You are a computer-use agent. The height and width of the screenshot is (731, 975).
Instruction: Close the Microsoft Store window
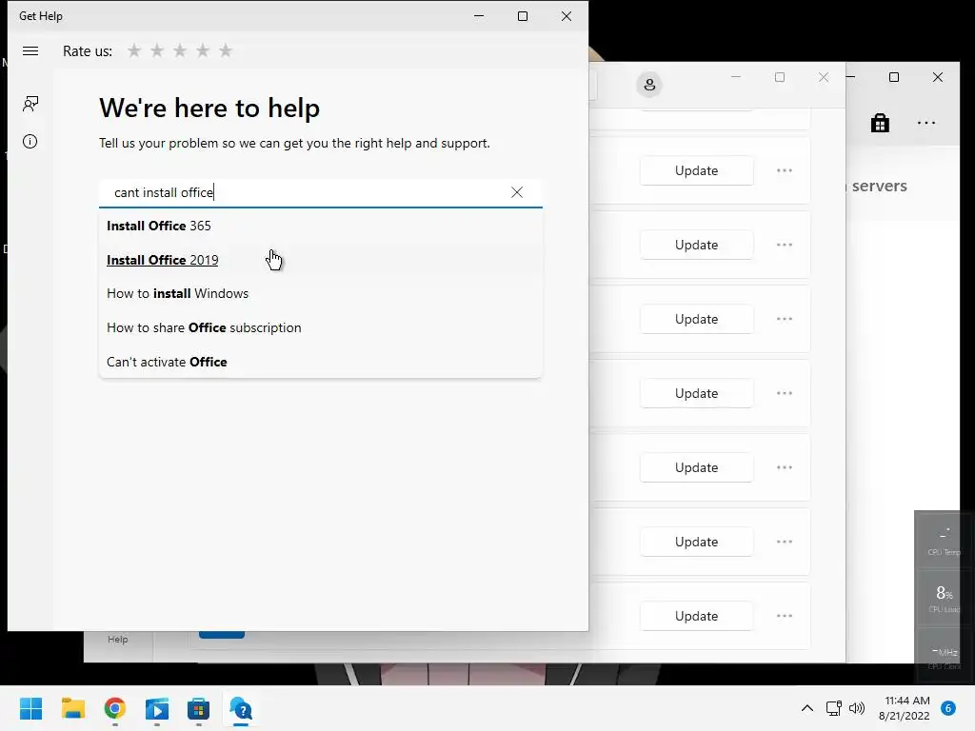click(x=824, y=77)
